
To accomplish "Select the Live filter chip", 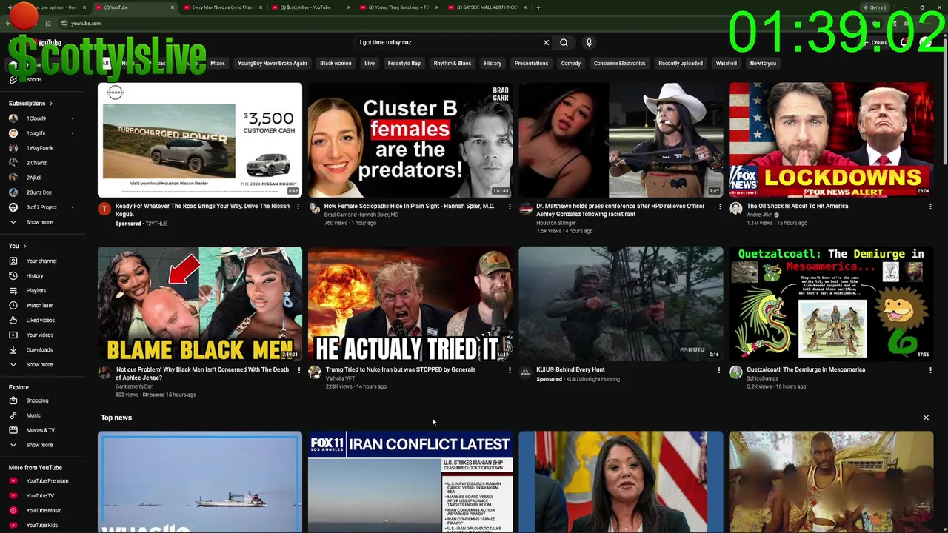I will coord(370,64).
